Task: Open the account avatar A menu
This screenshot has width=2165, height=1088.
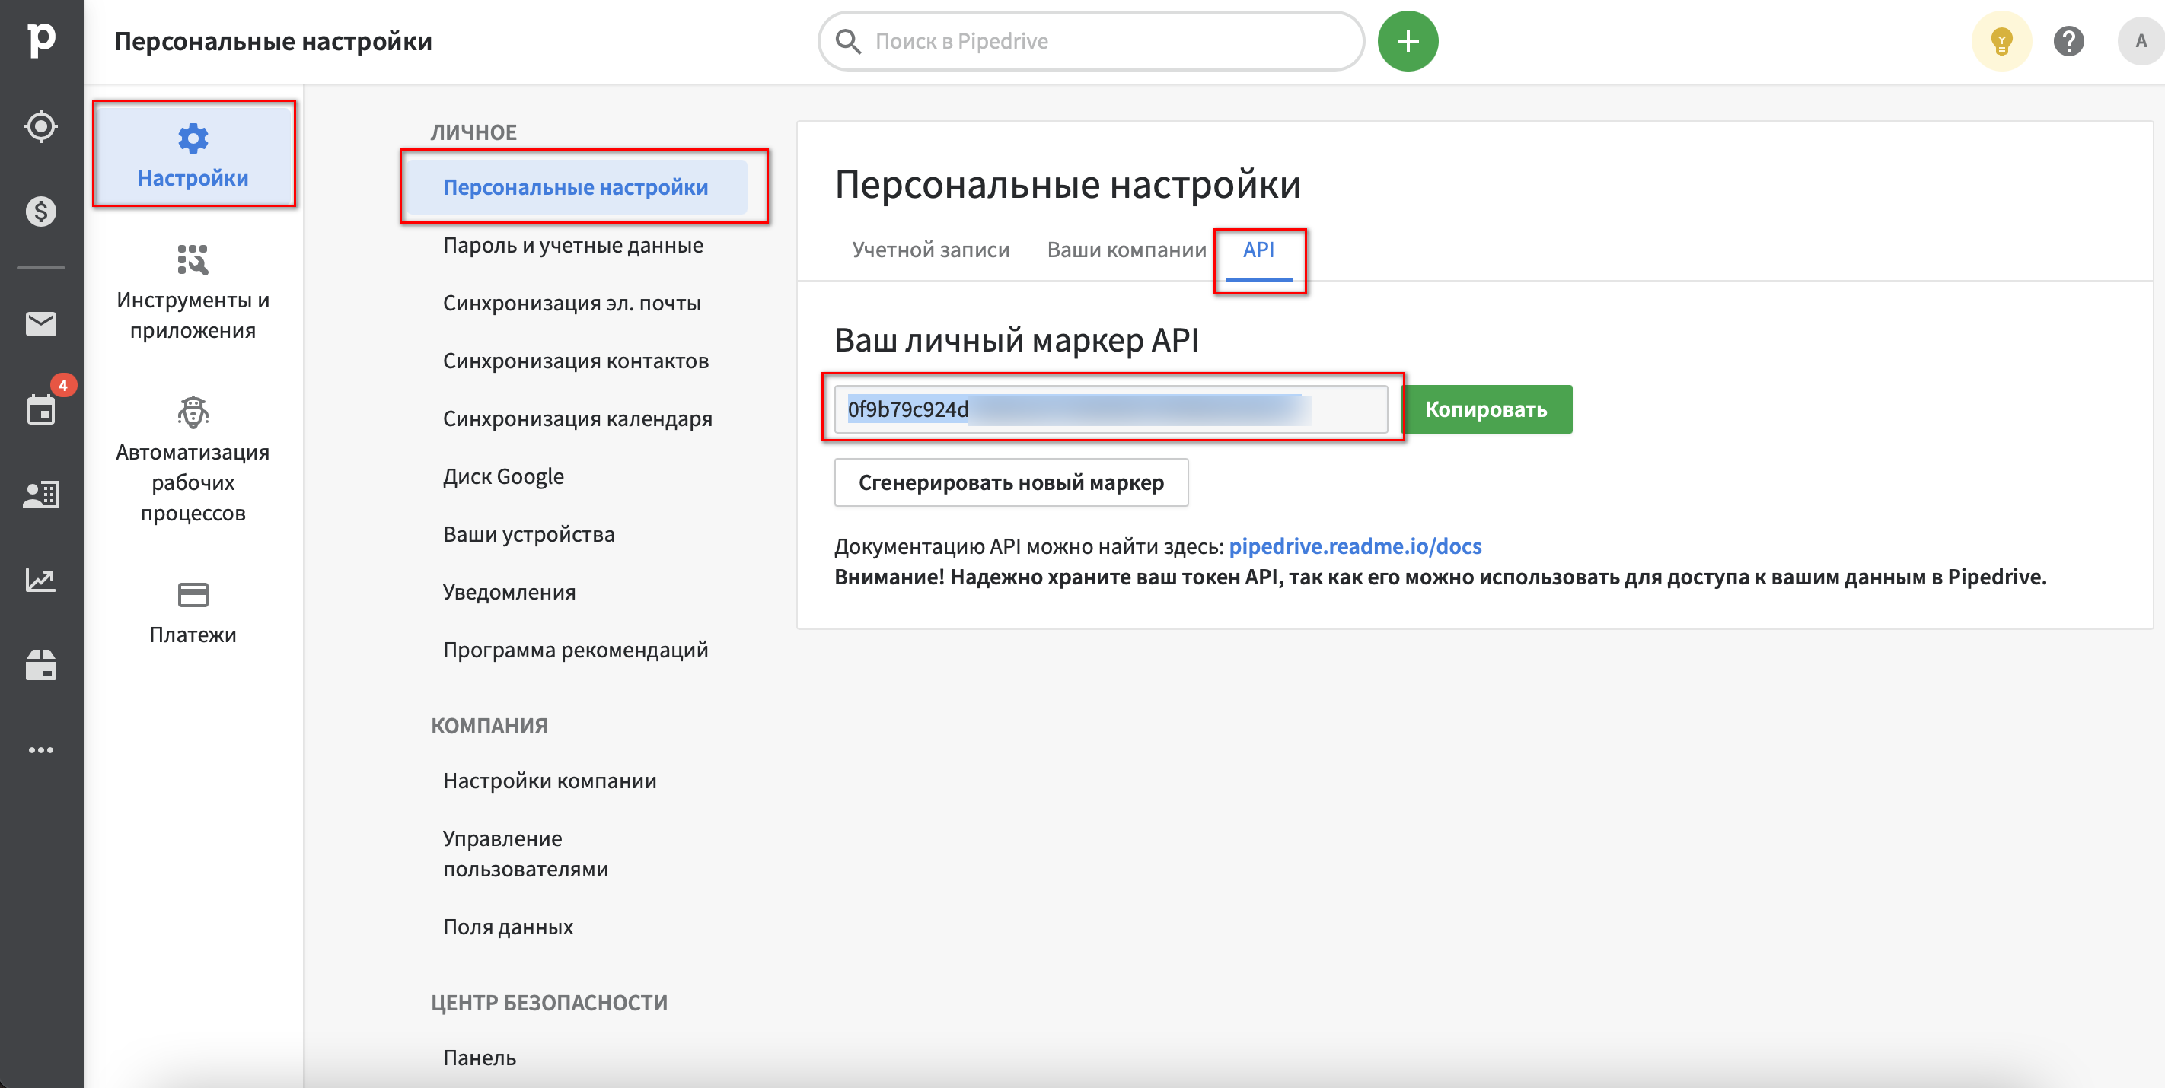Action: pos(2140,41)
